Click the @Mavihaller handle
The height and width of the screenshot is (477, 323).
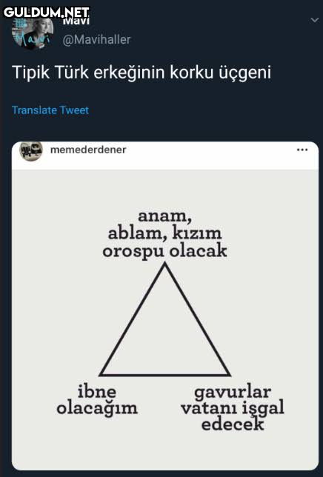[97, 39]
